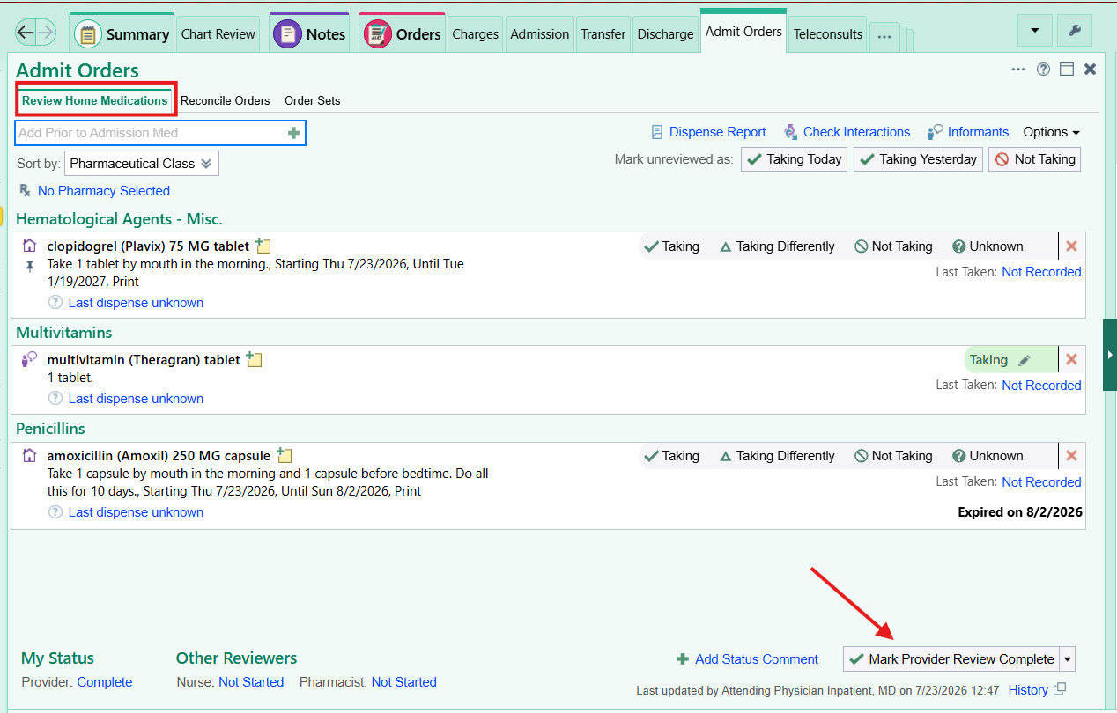Open the Informants link

(x=968, y=132)
